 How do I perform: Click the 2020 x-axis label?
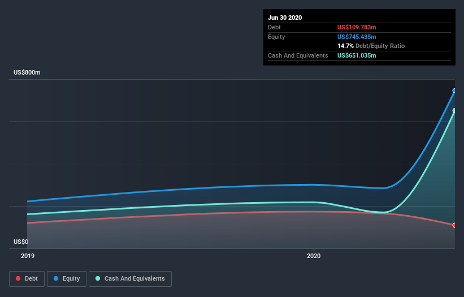314,256
